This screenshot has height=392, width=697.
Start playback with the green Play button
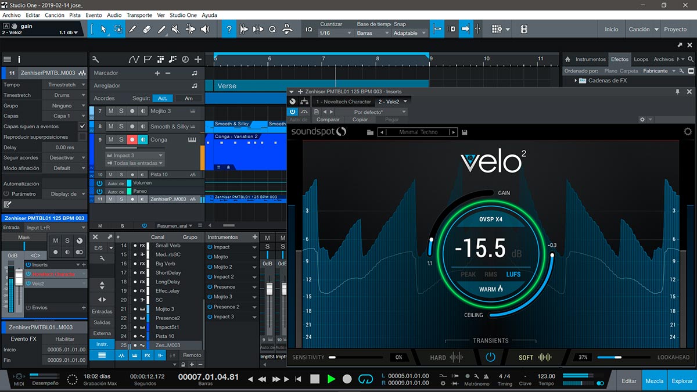(x=331, y=379)
